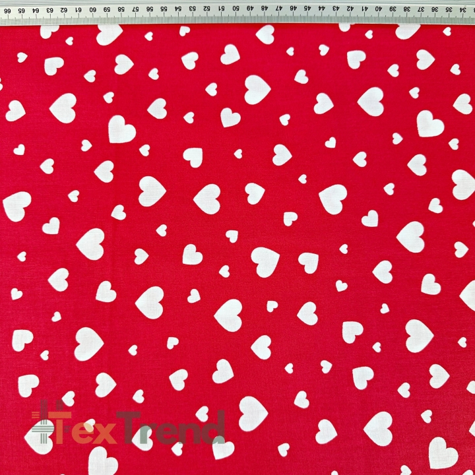Click the 42 mark on the ruler
This screenshot has width=475, height=475.
350,9
